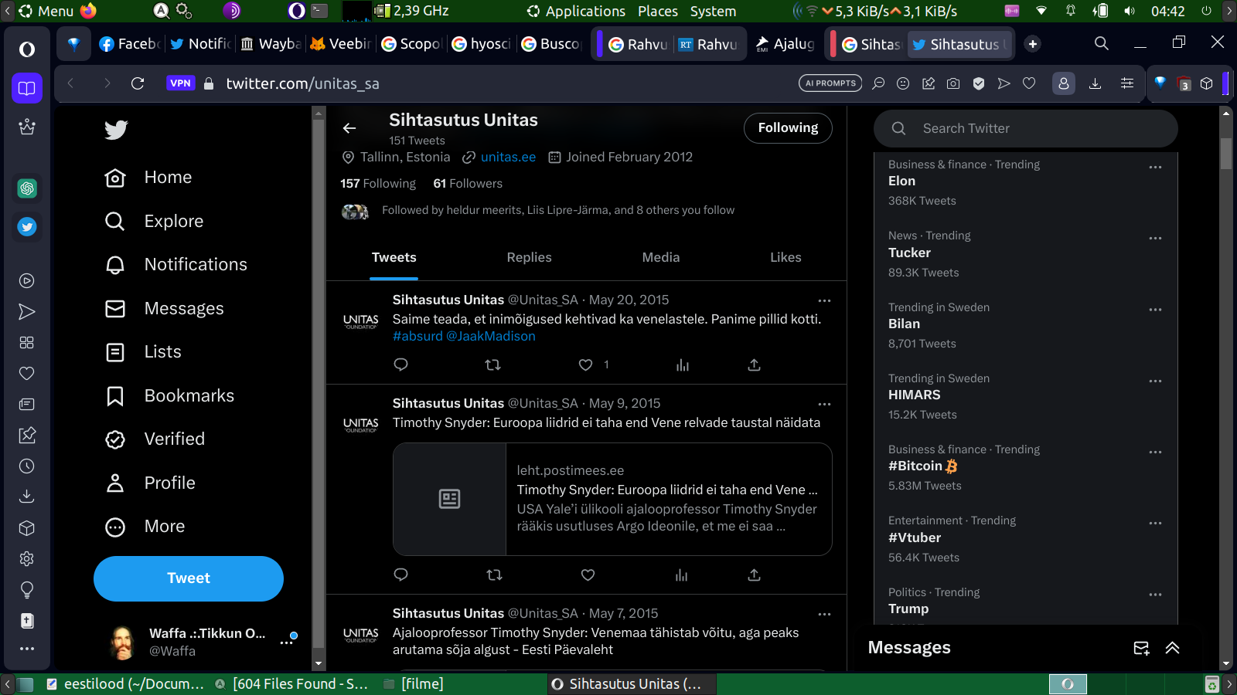This screenshot has width=1237, height=695.
Task: Like the May 20, 2015 tweet
Action: (x=586, y=364)
